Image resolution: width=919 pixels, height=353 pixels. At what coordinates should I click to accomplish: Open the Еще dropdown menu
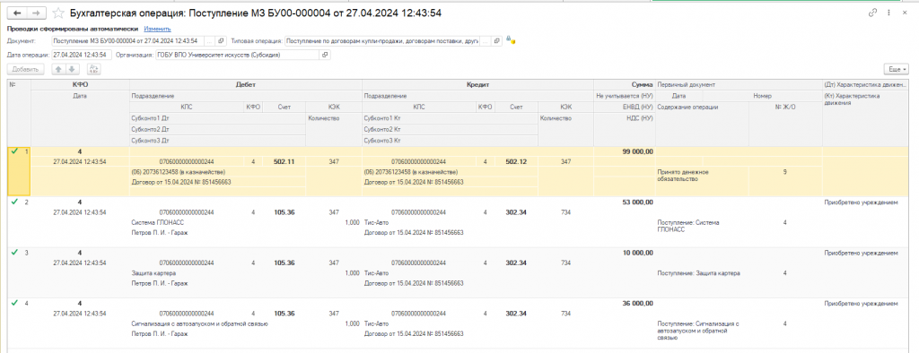coord(897,69)
